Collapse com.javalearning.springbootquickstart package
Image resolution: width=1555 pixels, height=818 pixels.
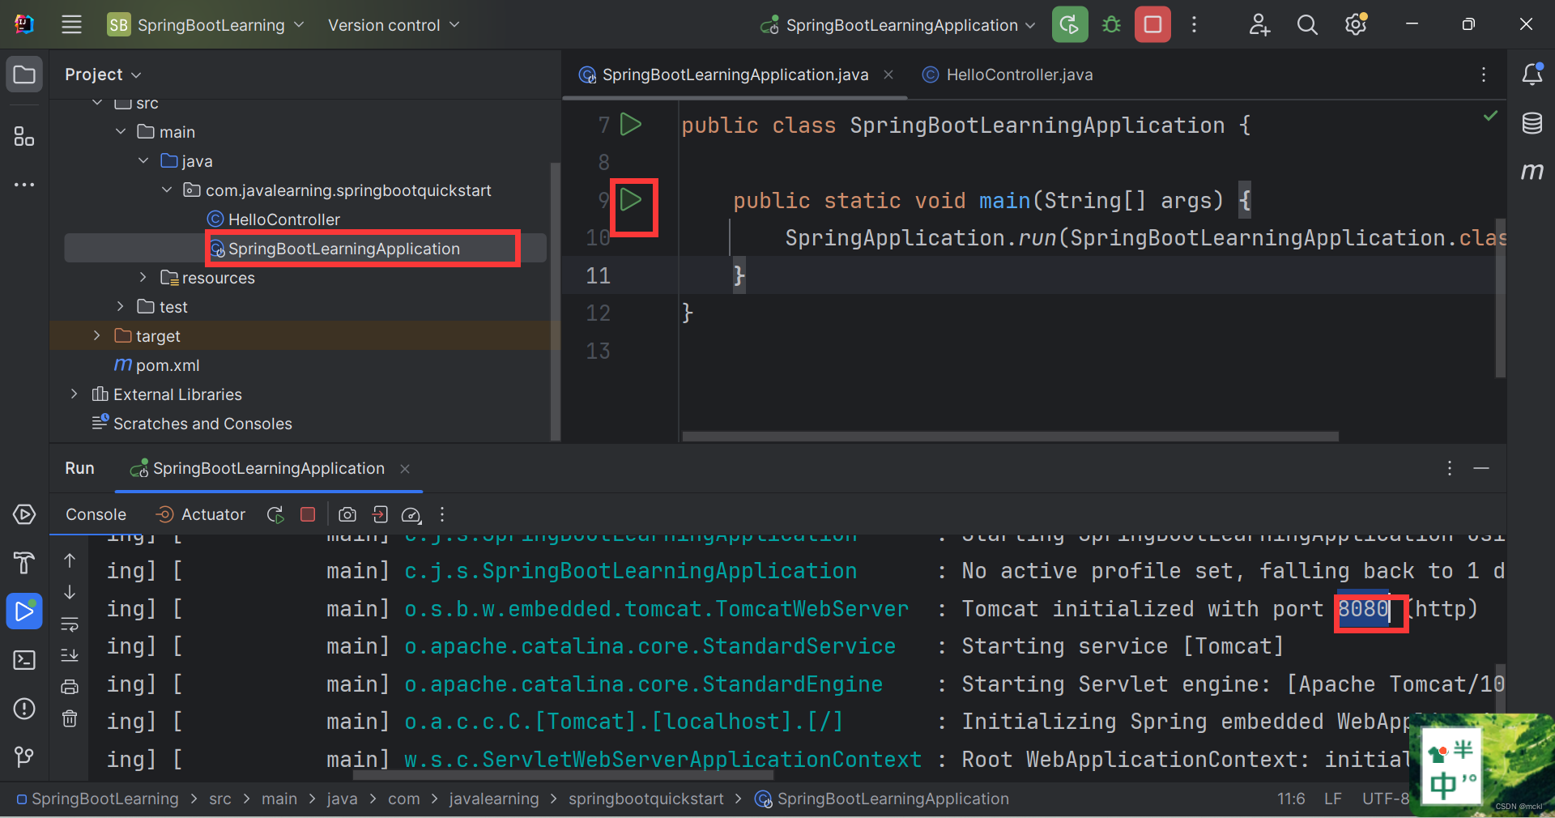click(167, 190)
